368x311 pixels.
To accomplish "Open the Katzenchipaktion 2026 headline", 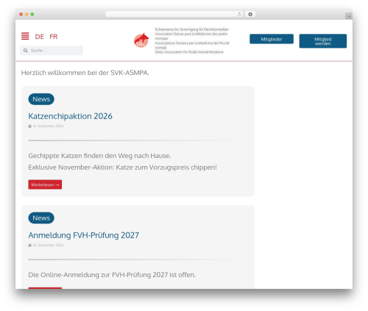I will (x=70, y=116).
